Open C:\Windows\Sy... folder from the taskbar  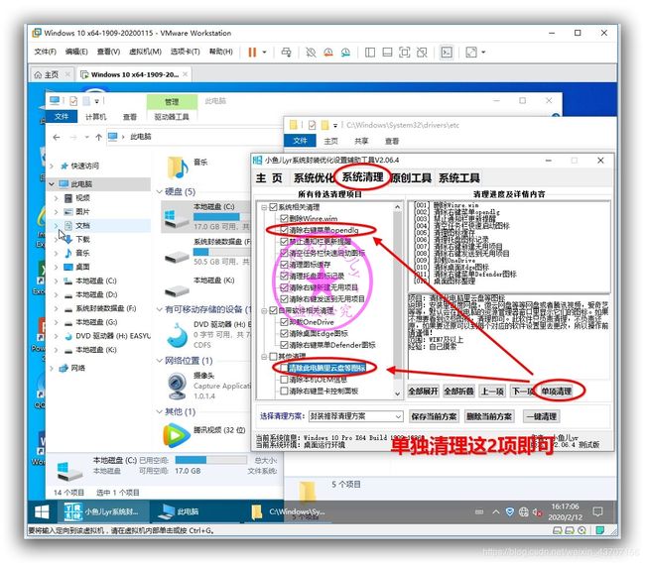coord(290,512)
